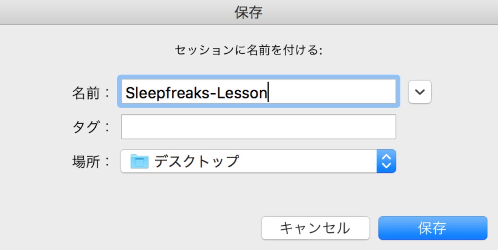Focus the 名前 filename input field

tap(258, 91)
